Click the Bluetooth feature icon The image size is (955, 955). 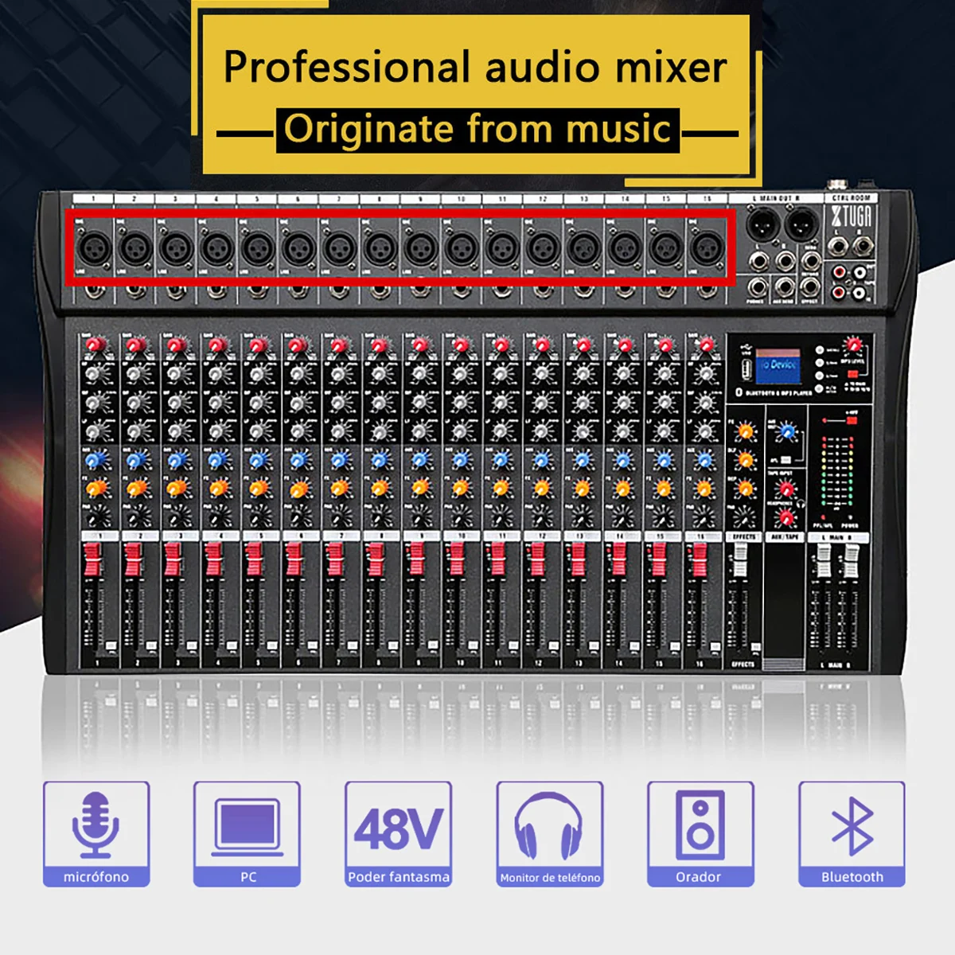click(x=852, y=834)
